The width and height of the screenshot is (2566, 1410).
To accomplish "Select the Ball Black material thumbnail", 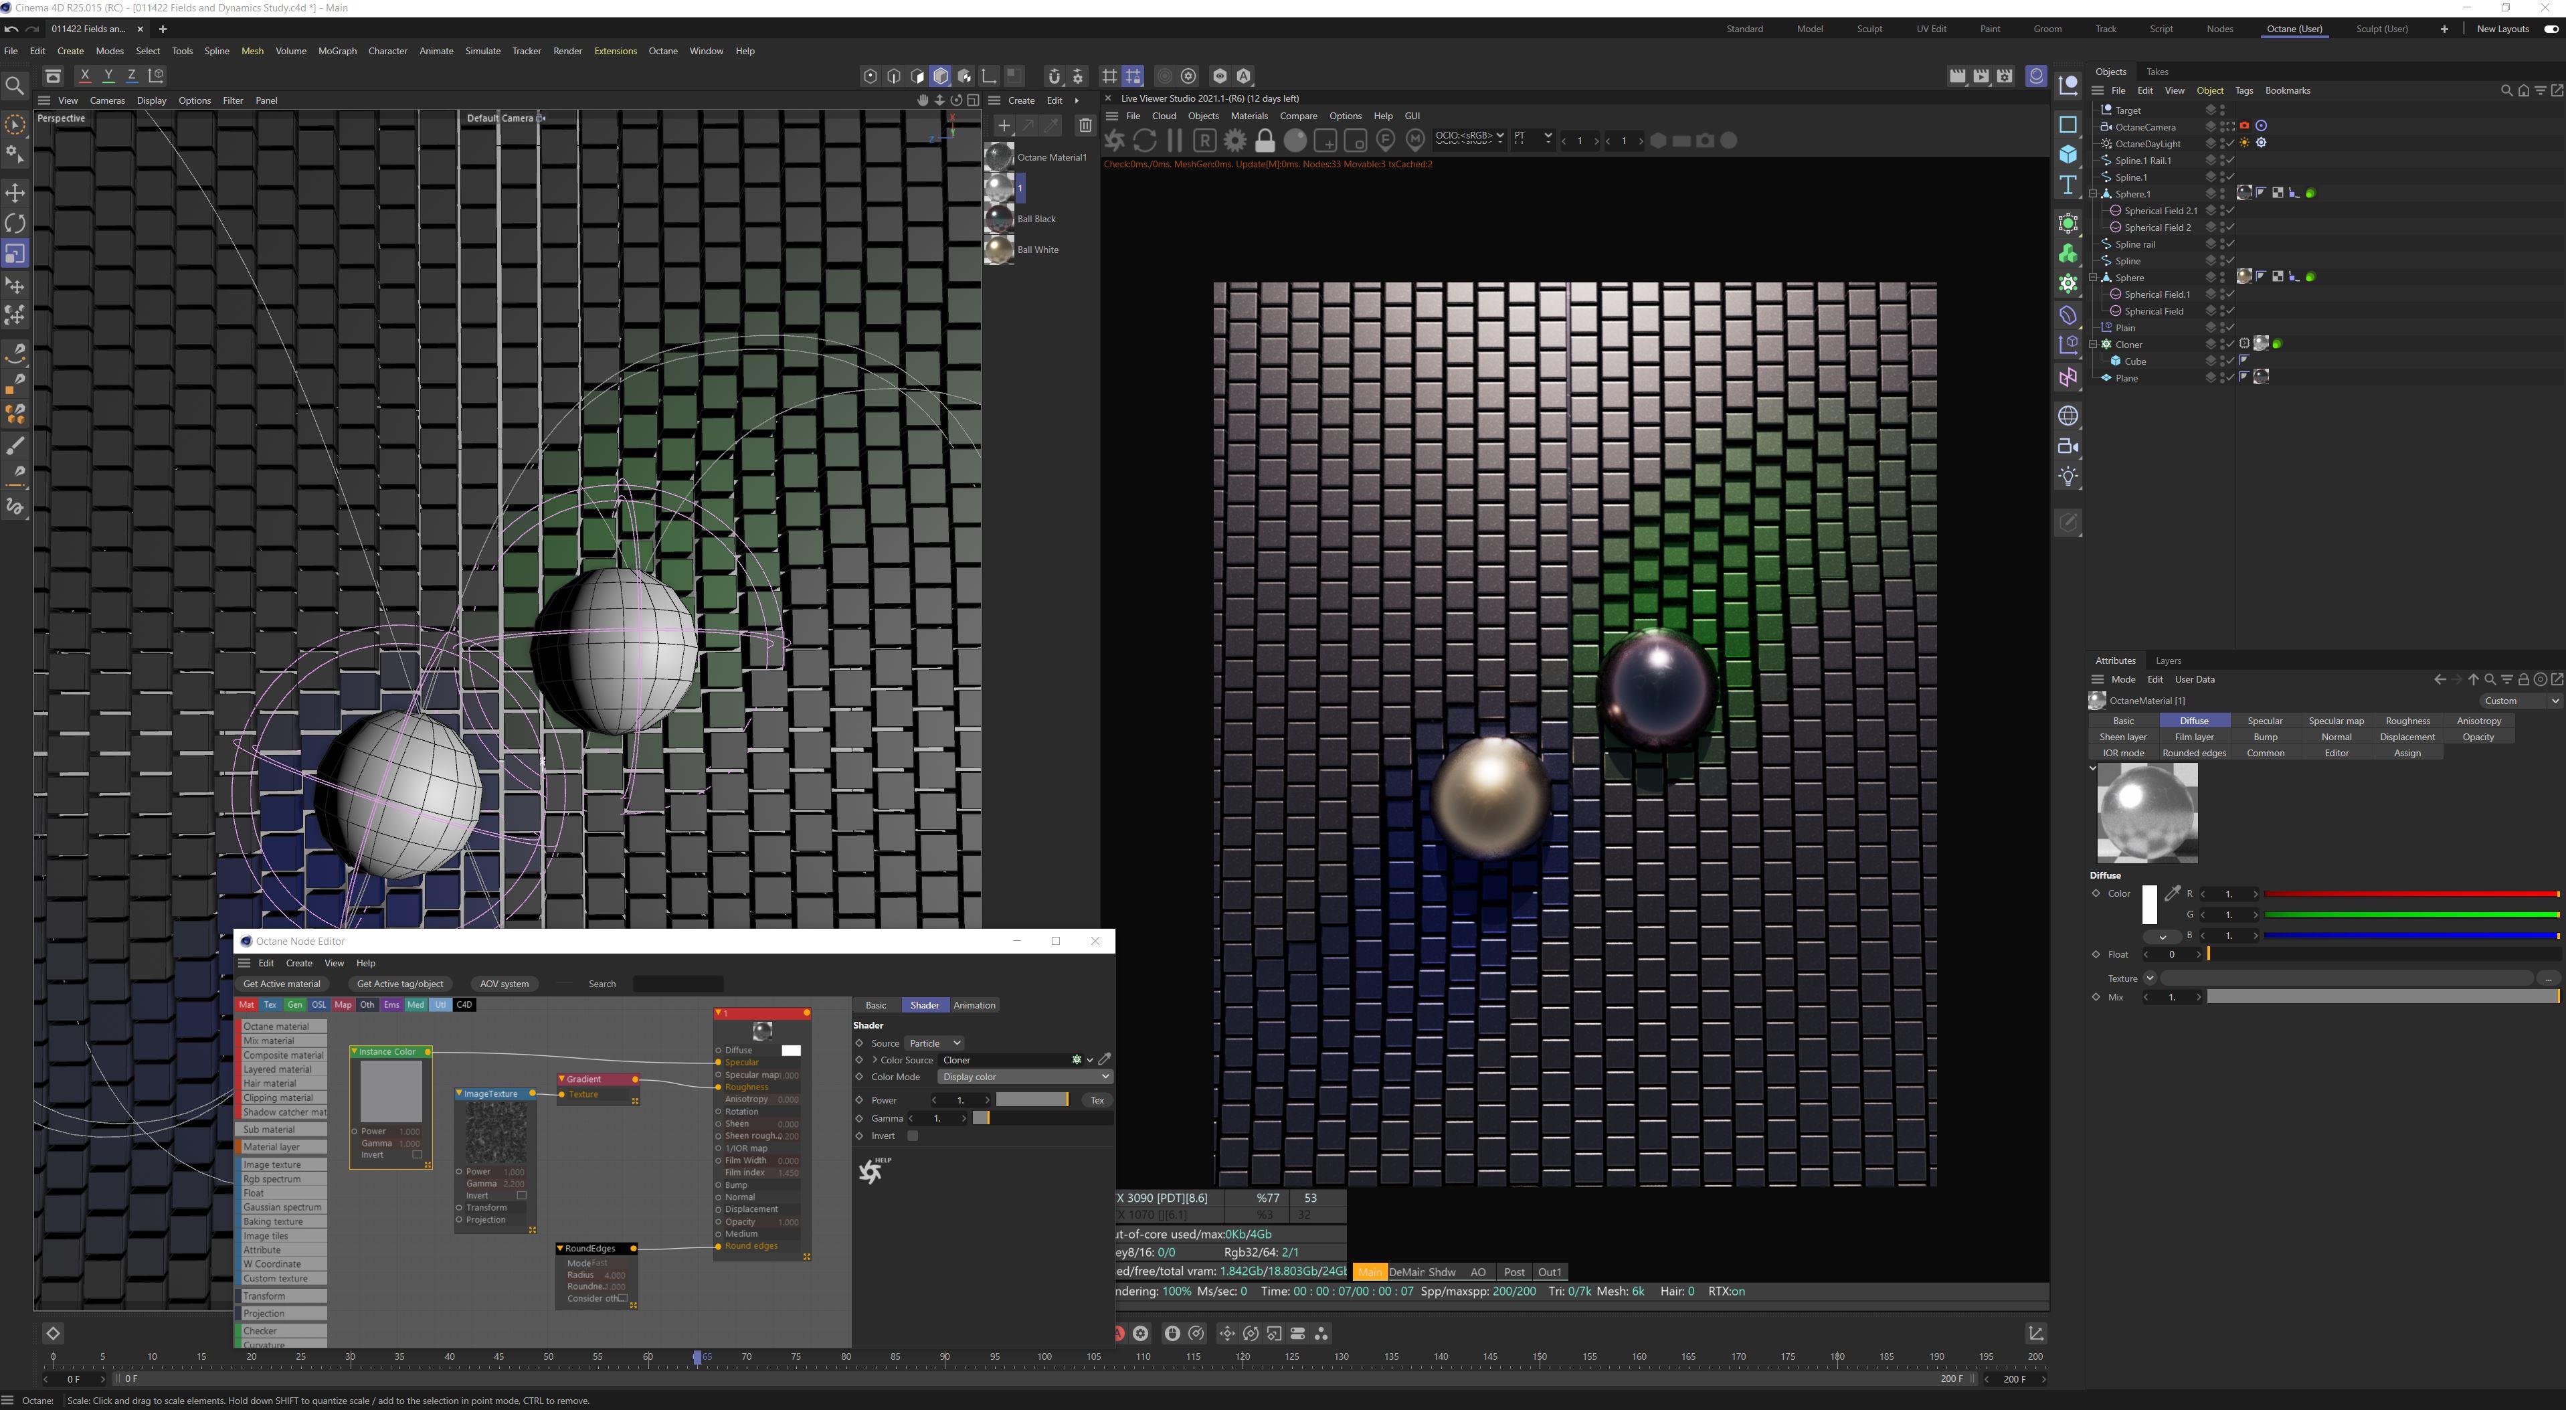I will (999, 219).
